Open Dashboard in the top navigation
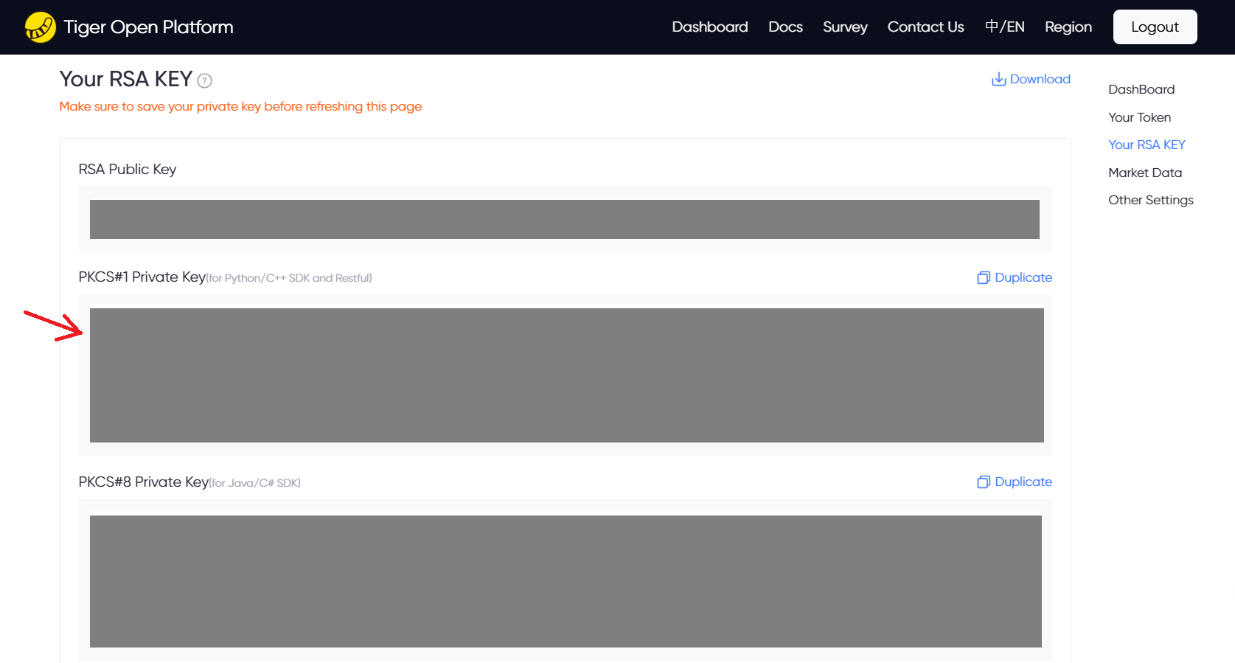The height and width of the screenshot is (663, 1235). pyautogui.click(x=710, y=27)
